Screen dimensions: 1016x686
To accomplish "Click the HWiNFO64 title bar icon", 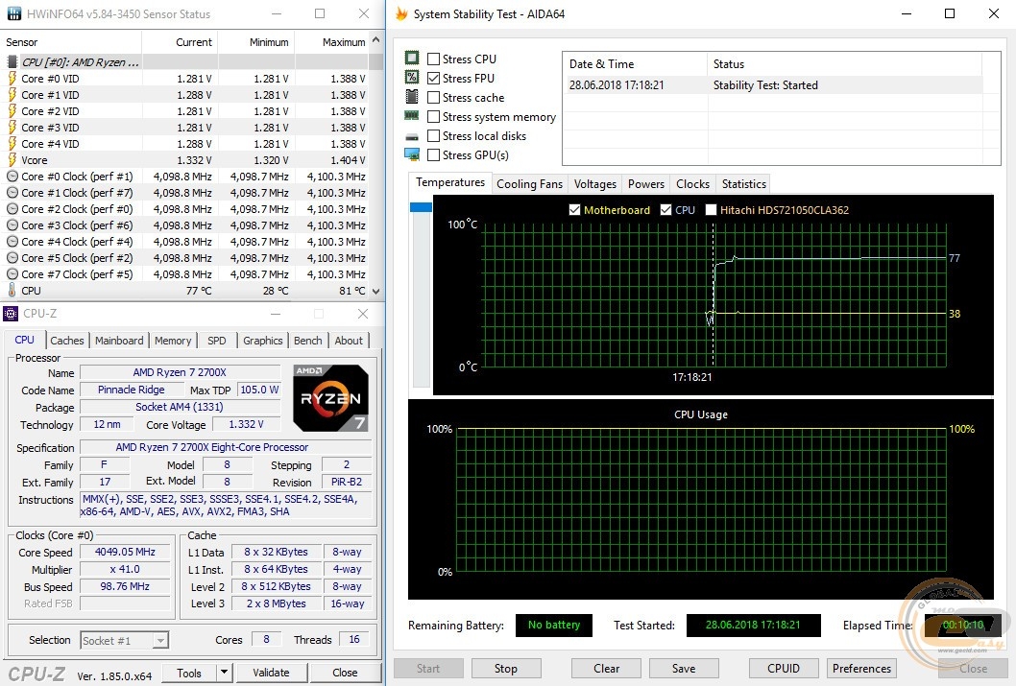I will 13,13.
